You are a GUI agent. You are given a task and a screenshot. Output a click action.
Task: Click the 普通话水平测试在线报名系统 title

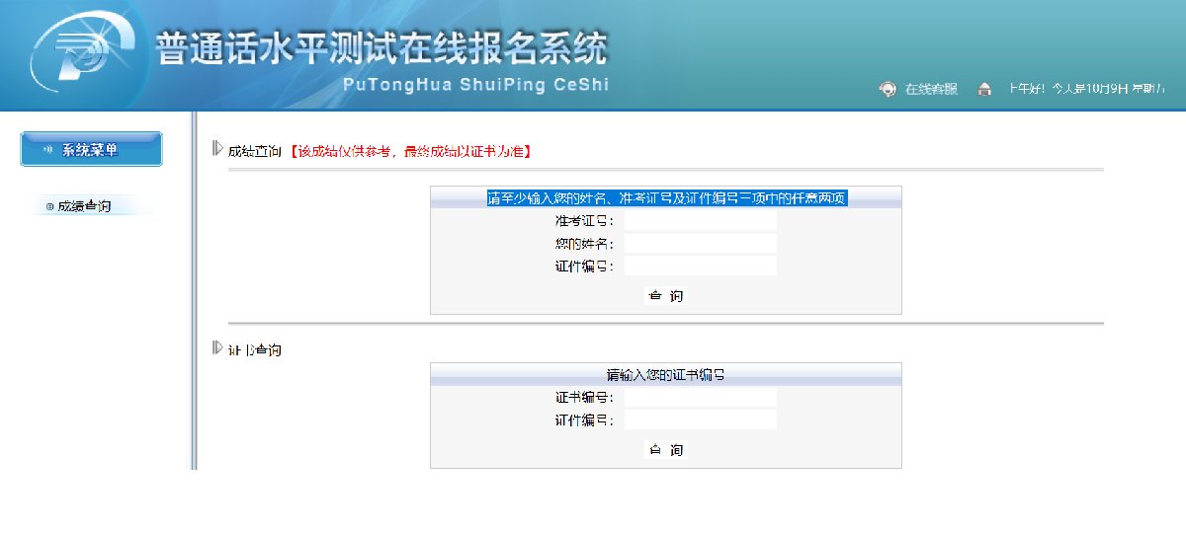click(x=381, y=49)
